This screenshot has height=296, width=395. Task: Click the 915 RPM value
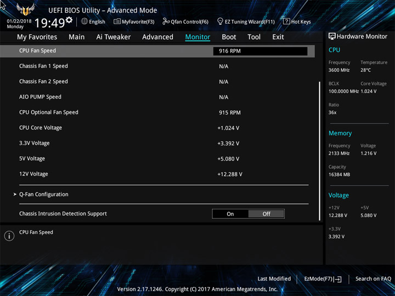[230, 113]
